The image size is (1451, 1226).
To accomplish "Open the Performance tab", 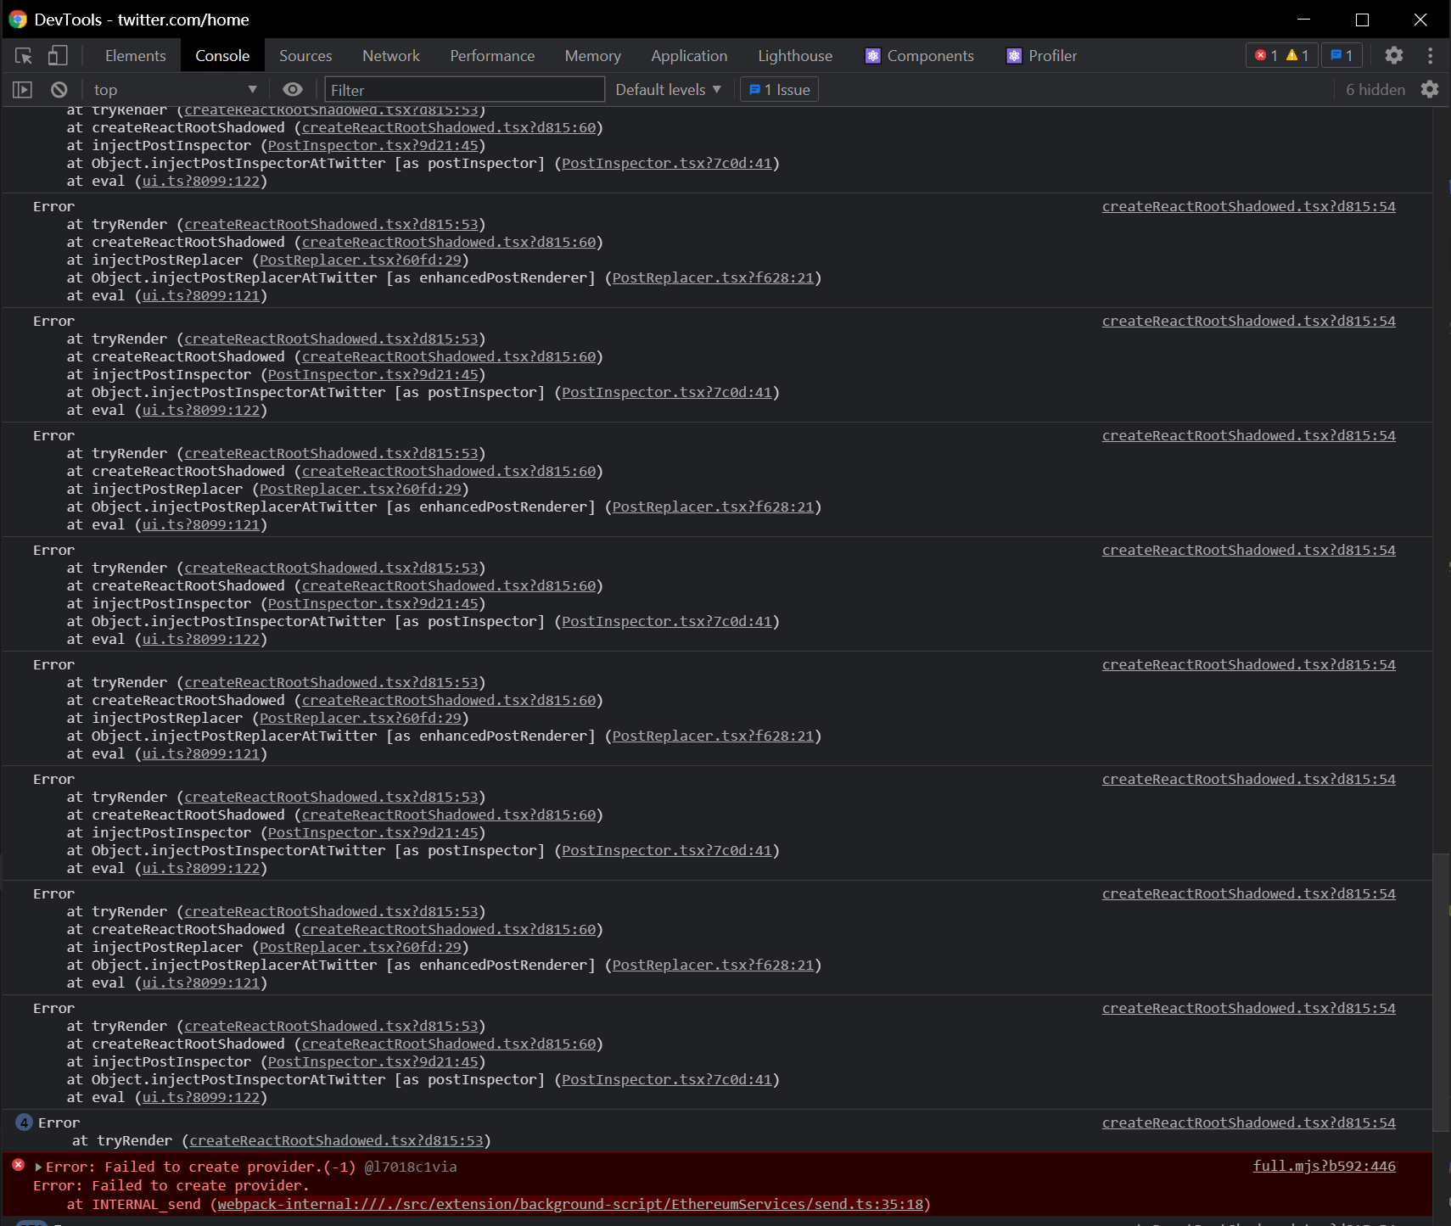I will click(x=492, y=56).
